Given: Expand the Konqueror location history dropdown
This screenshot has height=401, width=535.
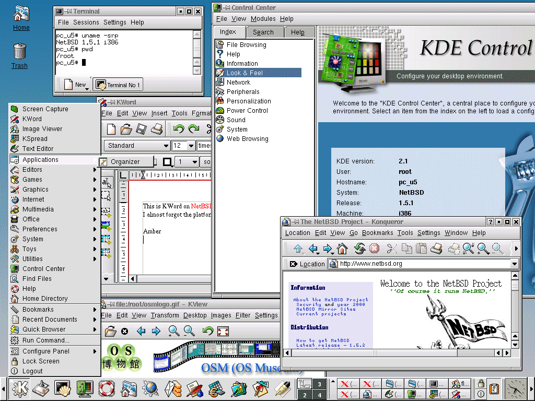Looking at the screenshot, I should tap(514, 264).
